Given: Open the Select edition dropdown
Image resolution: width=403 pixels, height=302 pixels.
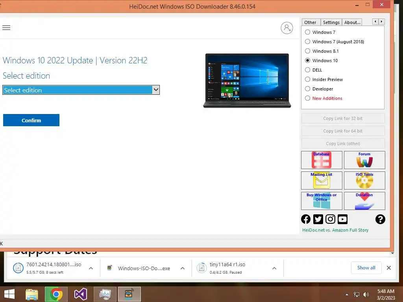Looking at the screenshot, I should coord(81,90).
